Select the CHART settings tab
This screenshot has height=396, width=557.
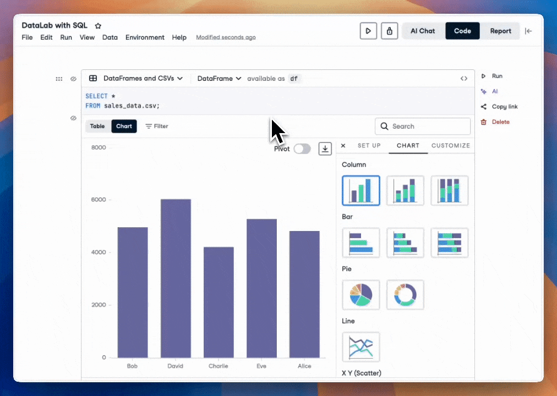pyautogui.click(x=408, y=146)
